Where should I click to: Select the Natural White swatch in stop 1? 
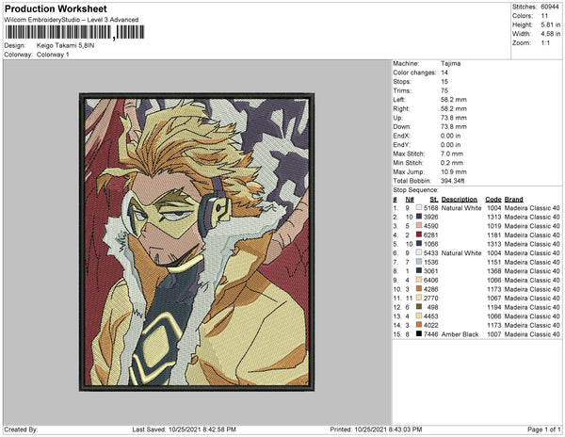[x=419, y=208]
